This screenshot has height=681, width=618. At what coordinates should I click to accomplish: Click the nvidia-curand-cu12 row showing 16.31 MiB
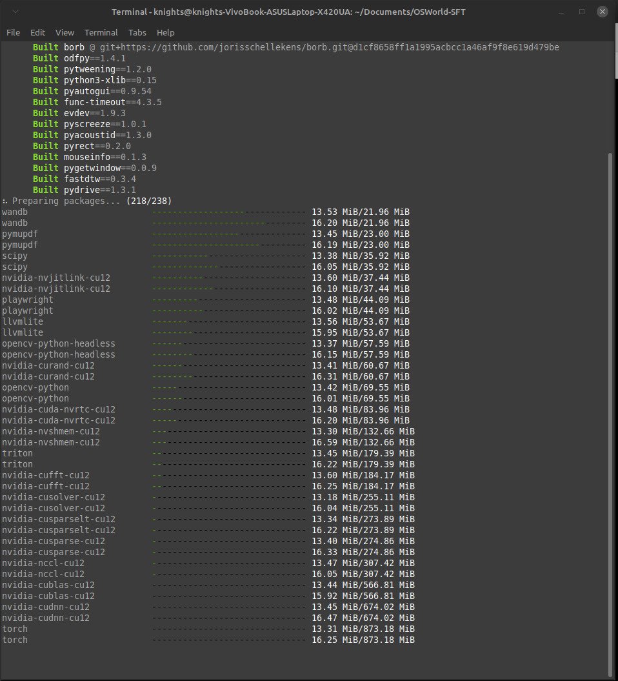click(206, 376)
